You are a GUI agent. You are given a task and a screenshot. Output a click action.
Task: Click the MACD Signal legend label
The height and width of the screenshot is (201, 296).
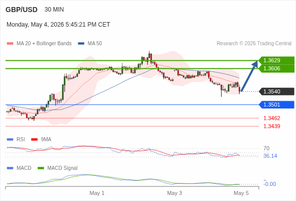63,168
